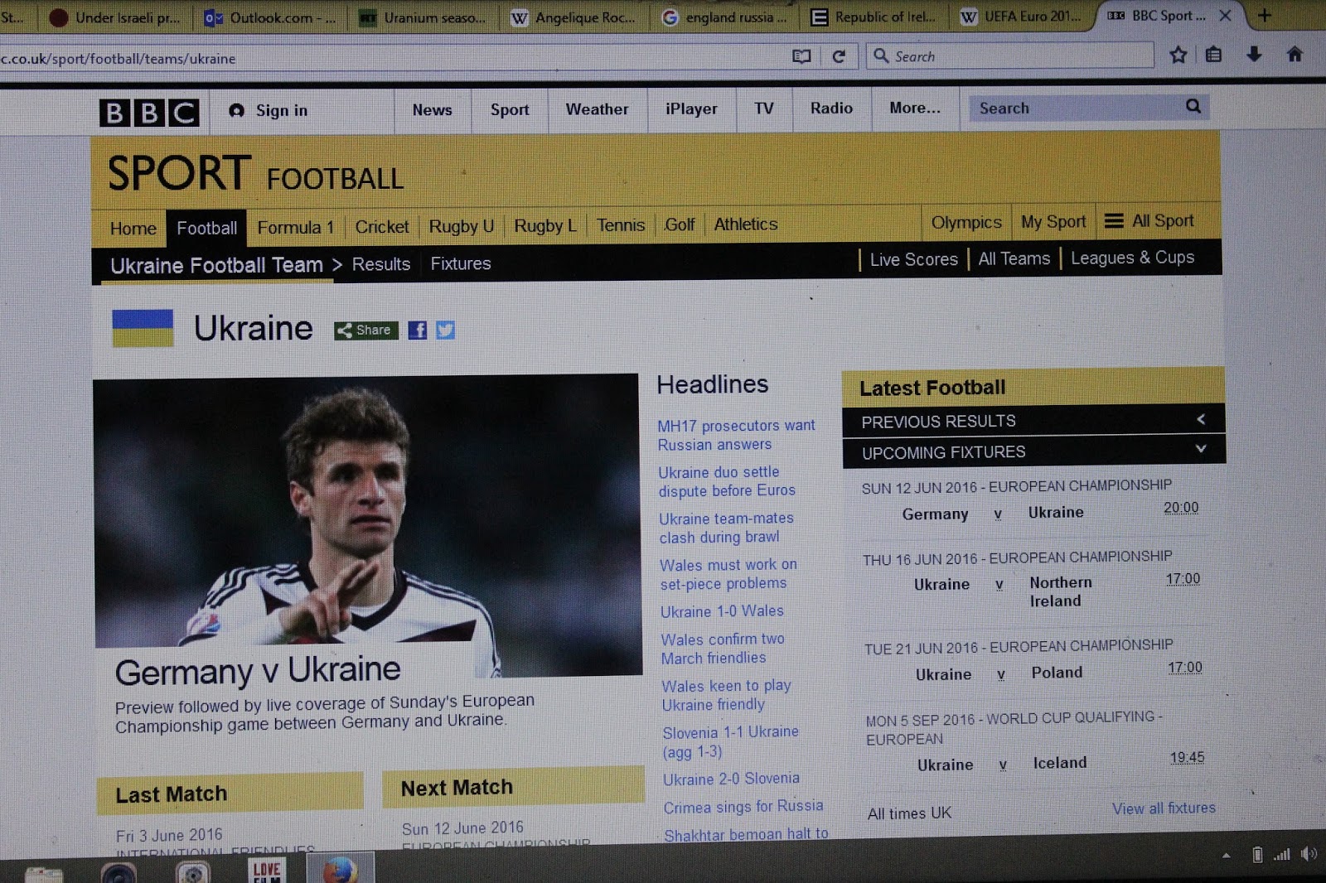This screenshot has height=883, width=1326.
Task: Click the green Share button
Action: (365, 331)
